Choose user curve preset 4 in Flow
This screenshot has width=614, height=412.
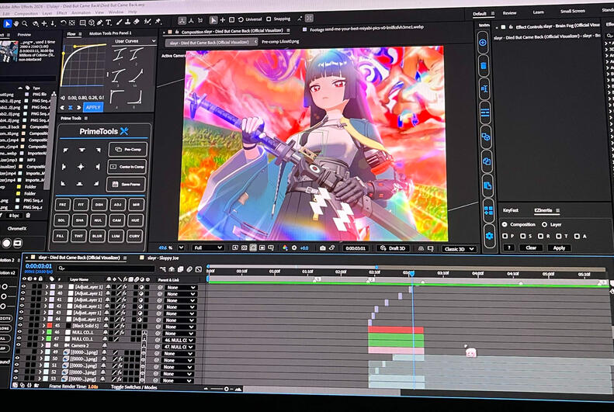tap(117, 97)
